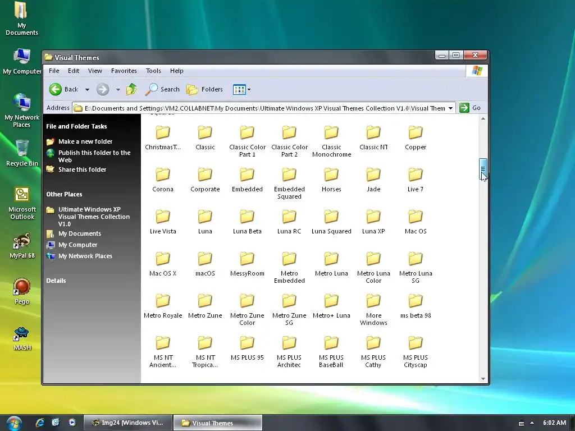Viewport: 575px width, 431px height.
Task: Launch Internet Explorer from quick launch
Action: (40, 423)
